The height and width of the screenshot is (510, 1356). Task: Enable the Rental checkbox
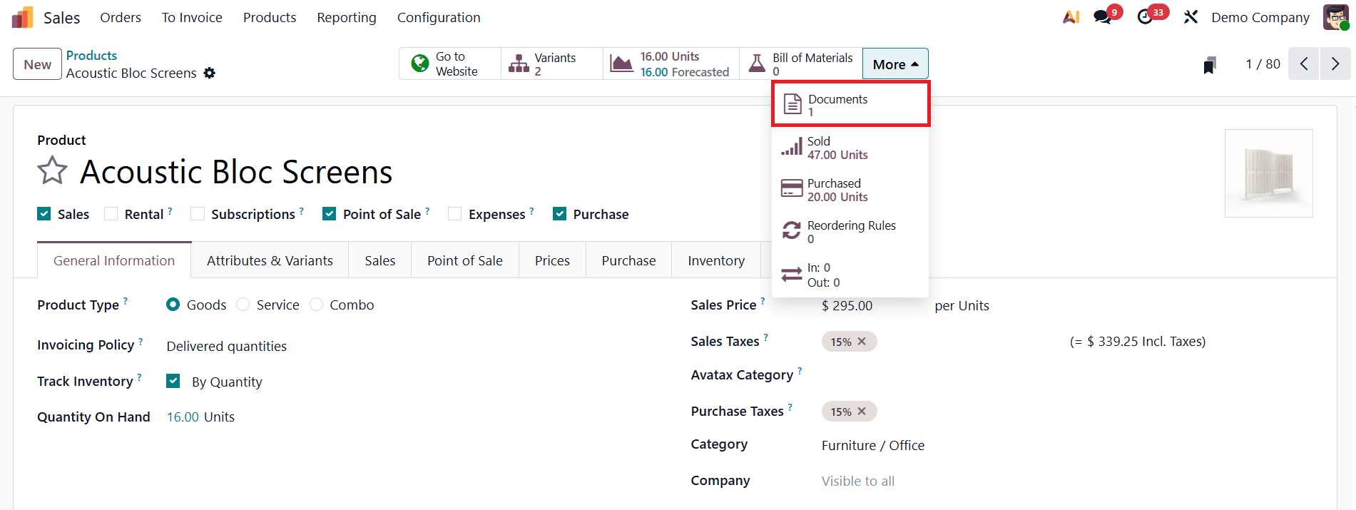tap(111, 214)
